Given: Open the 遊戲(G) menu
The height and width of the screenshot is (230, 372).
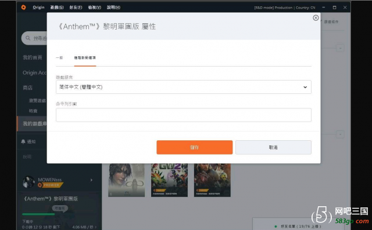Looking at the screenshot, I should (57, 8).
